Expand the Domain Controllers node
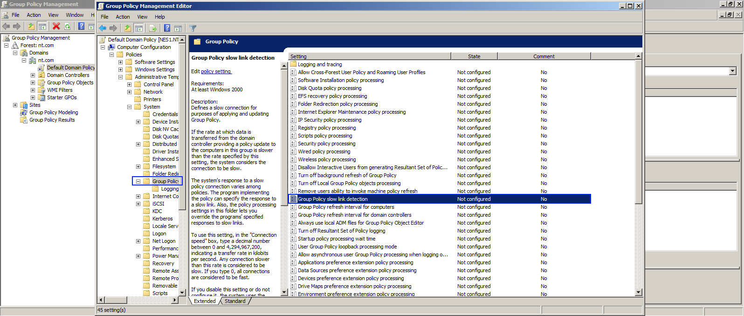Viewport: 744px width, 316px height. (33, 75)
